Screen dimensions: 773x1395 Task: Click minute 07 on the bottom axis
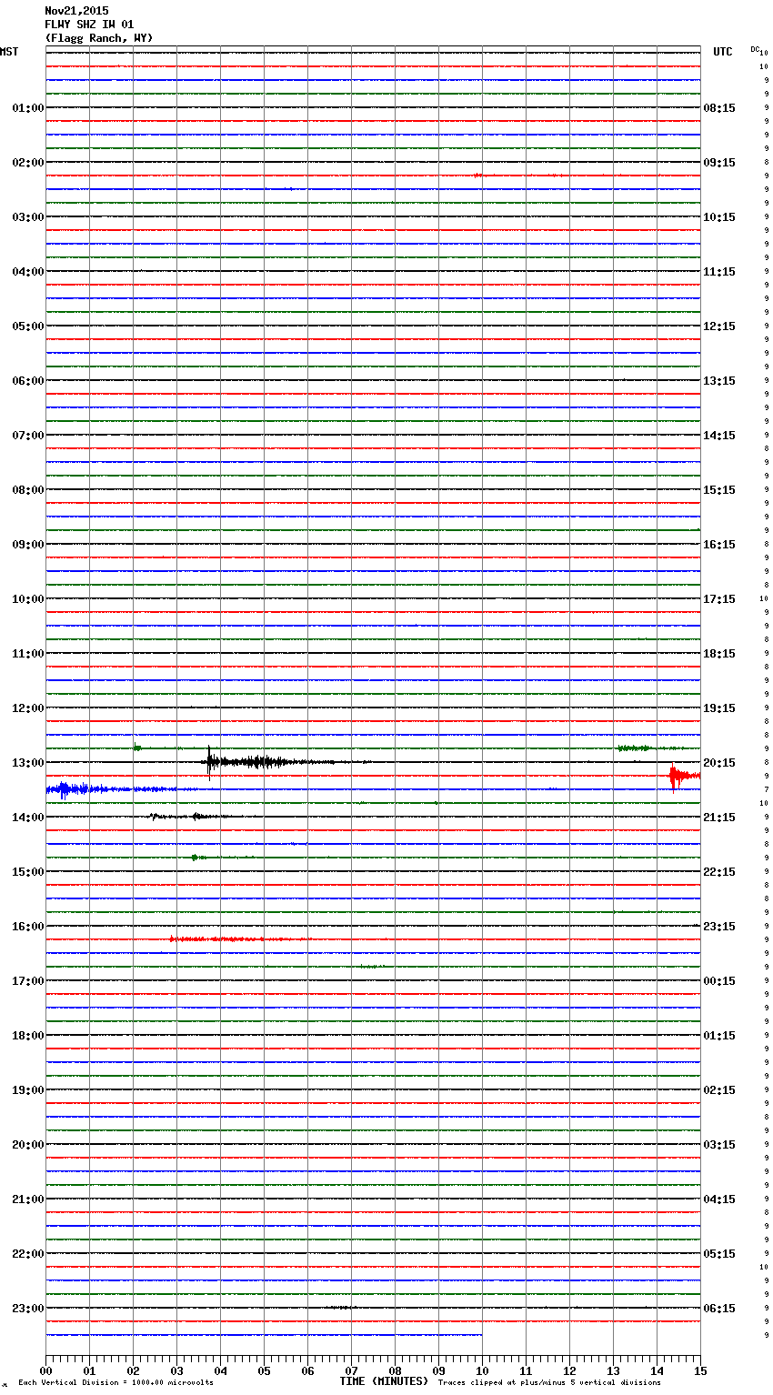(x=351, y=1370)
